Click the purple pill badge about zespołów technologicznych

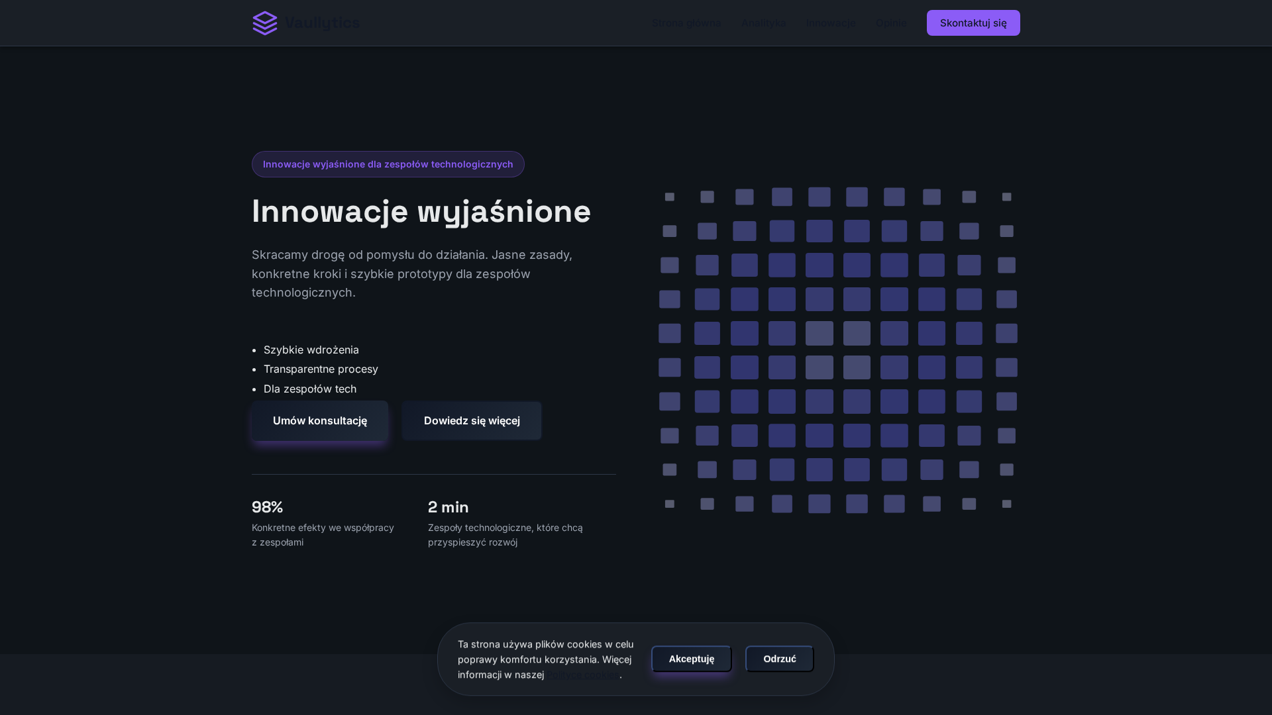[x=388, y=164]
